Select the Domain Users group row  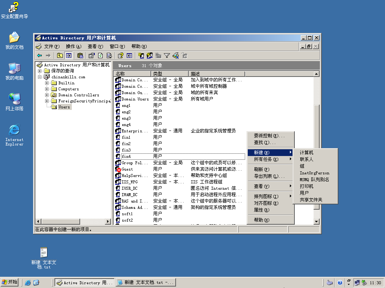pyautogui.click(x=180, y=99)
